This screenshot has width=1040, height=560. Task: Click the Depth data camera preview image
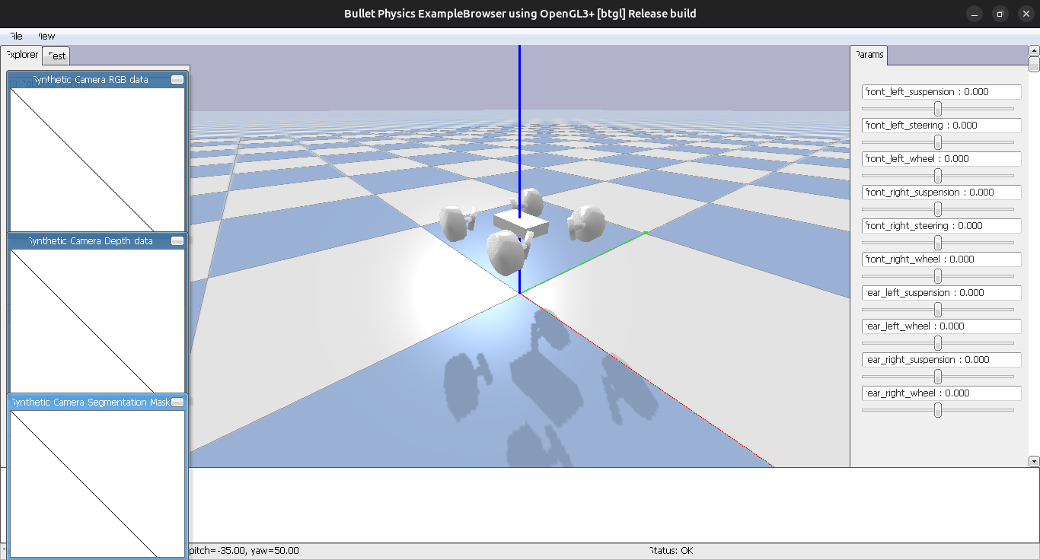[97, 320]
